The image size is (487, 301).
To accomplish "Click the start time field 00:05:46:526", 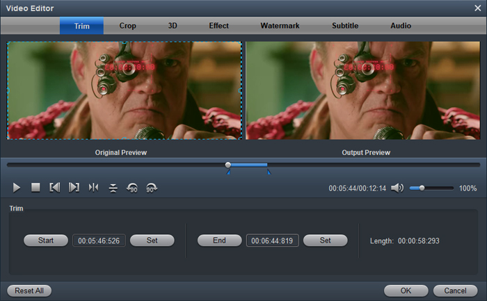I will tap(99, 241).
